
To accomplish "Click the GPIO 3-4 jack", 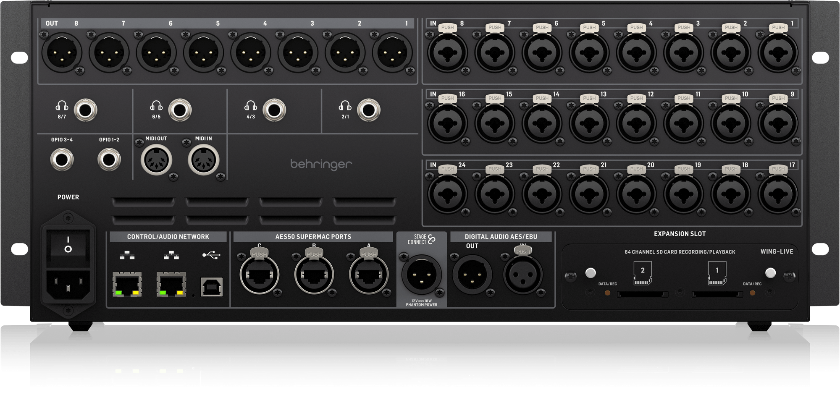I will [x=62, y=160].
